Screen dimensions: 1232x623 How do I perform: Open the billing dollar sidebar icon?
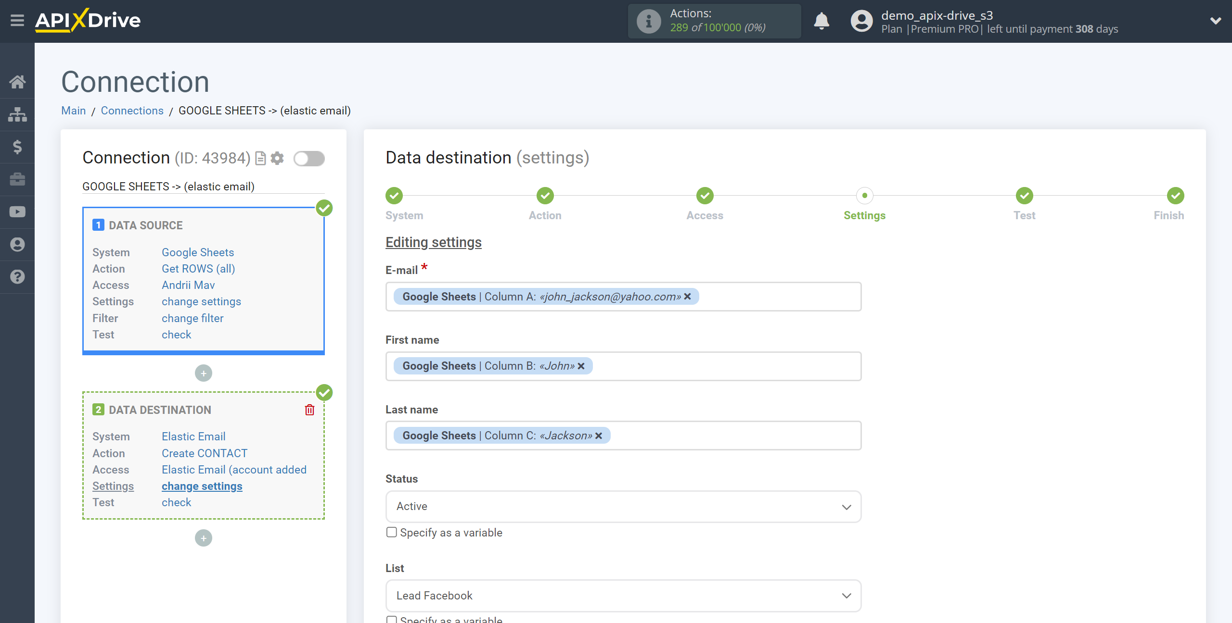tap(17, 147)
